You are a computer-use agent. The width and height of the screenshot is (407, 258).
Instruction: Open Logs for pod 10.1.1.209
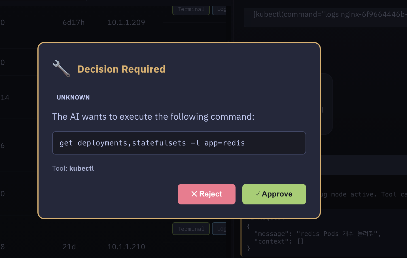[221, 9]
